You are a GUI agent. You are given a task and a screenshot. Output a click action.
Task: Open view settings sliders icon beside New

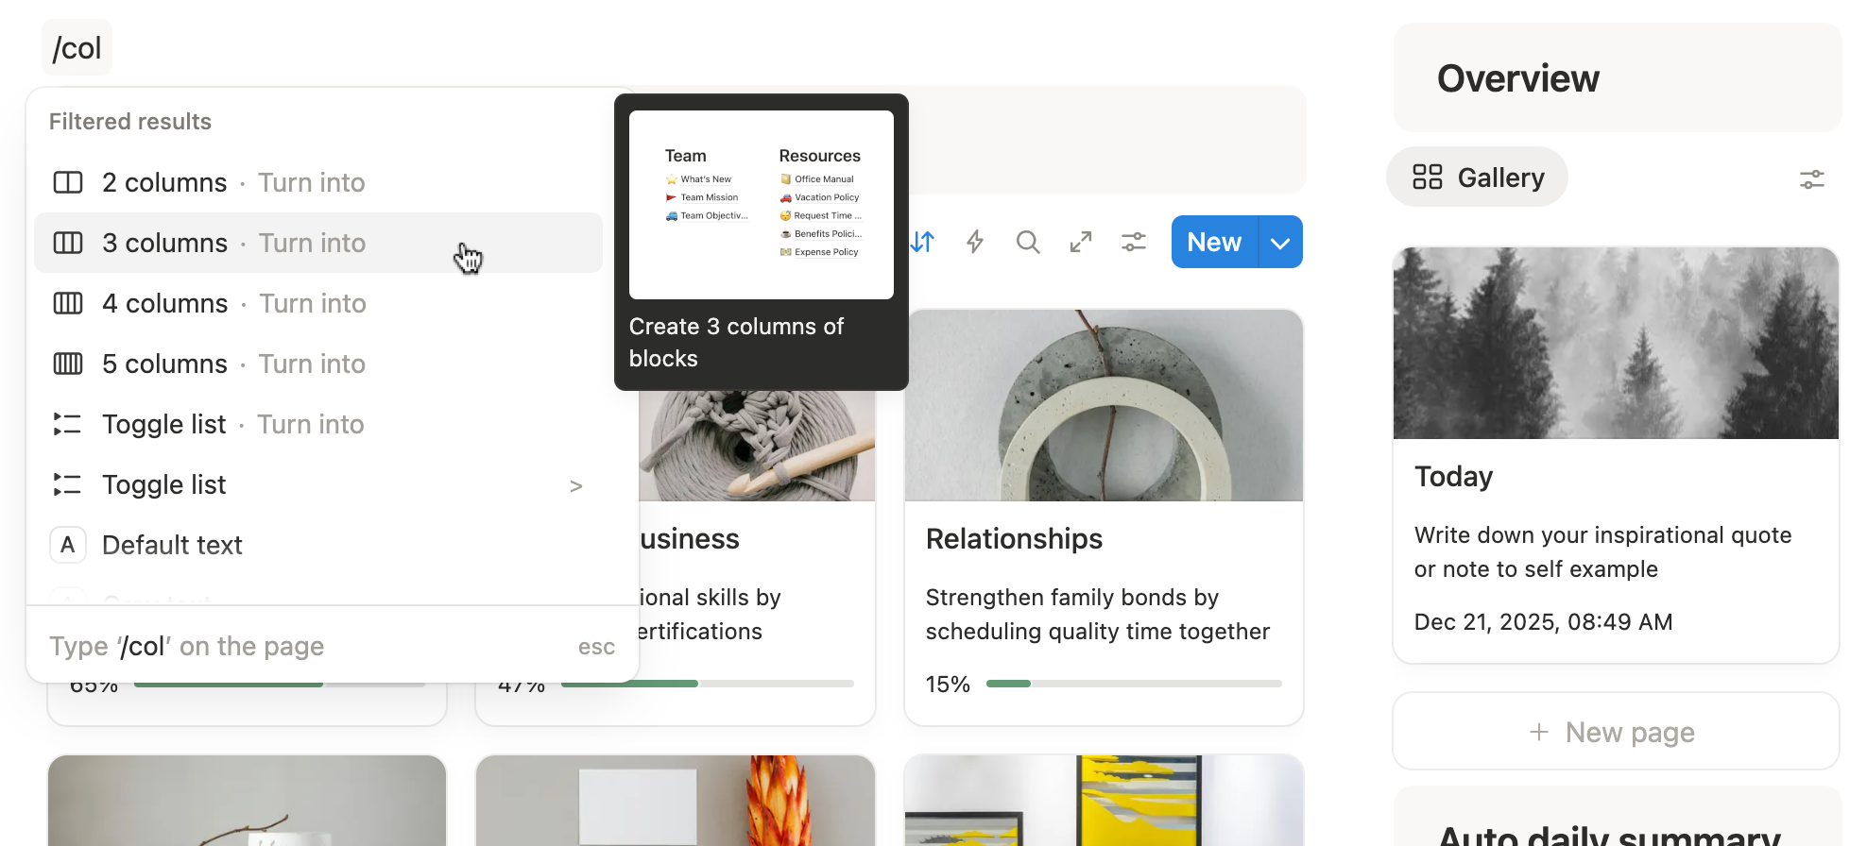point(1134,243)
